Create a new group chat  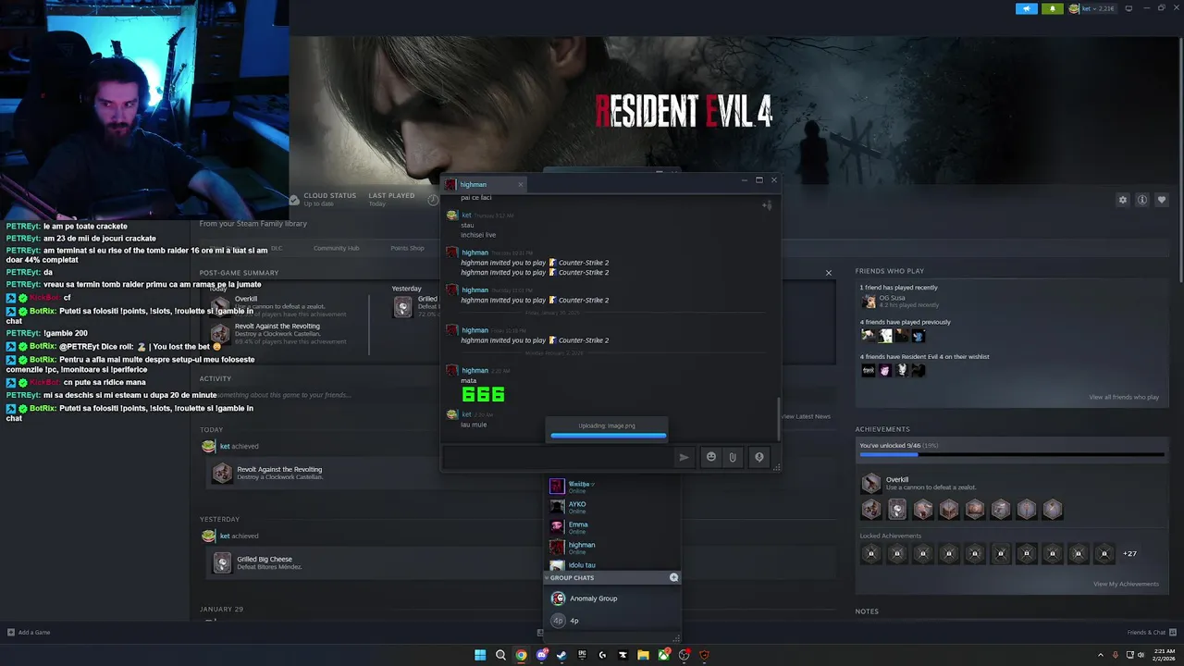(673, 577)
